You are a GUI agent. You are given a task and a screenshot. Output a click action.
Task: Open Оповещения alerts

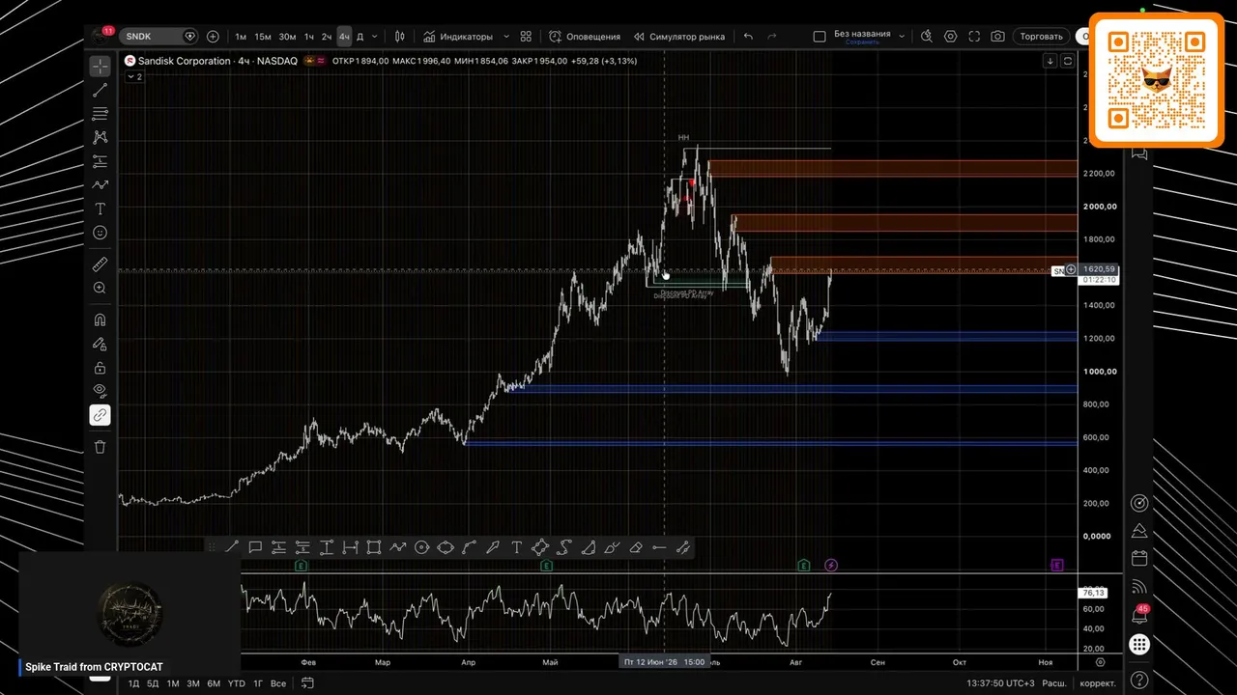click(x=585, y=37)
